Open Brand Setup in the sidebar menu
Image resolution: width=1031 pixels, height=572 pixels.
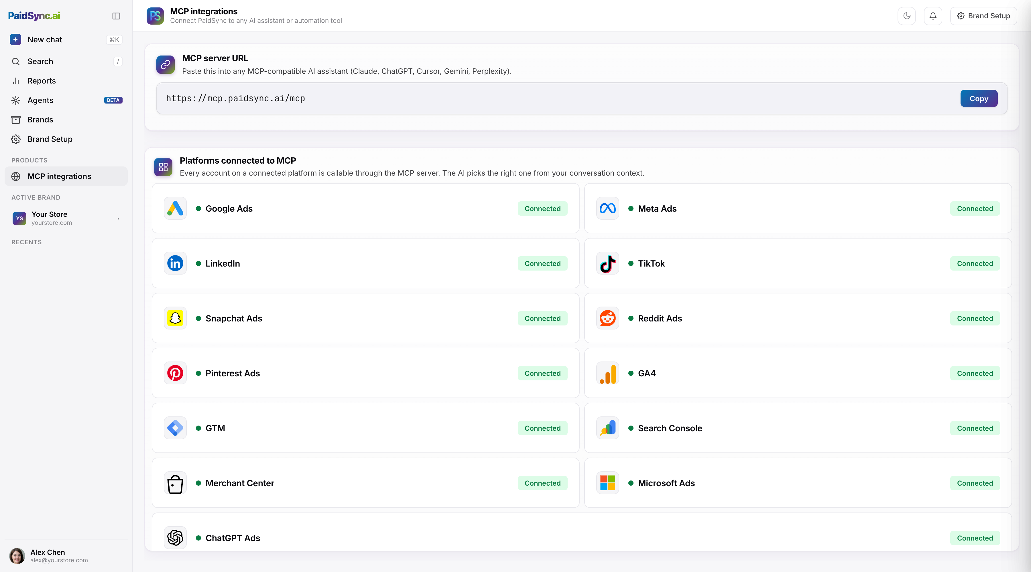[x=66, y=139]
